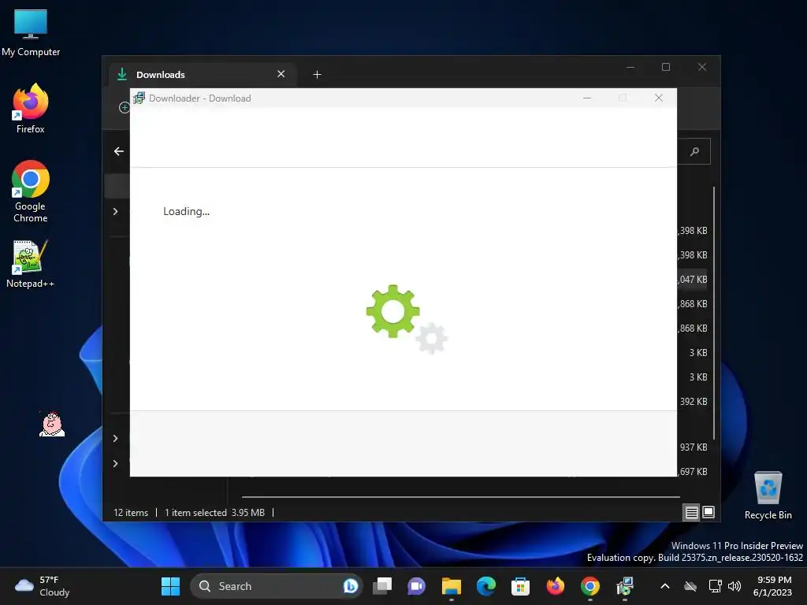Open Task View on the taskbar
Screen dimensions: 807x605
382,586
